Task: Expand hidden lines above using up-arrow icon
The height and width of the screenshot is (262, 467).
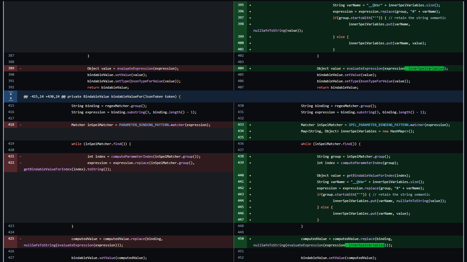Action: coord(11,98)
